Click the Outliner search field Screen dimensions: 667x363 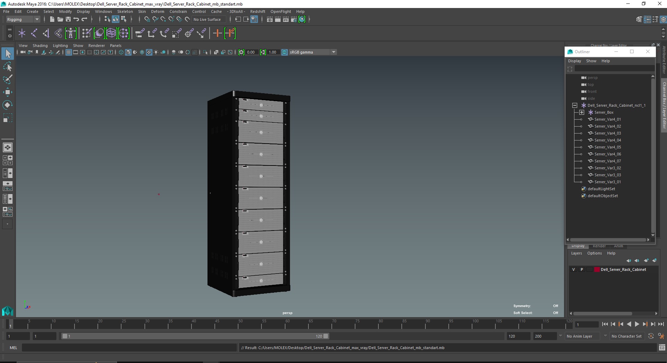614,69
